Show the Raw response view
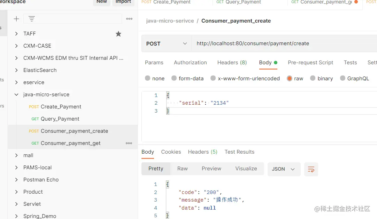Viewport: 377px width, 219px height. [x=182, y=169]
